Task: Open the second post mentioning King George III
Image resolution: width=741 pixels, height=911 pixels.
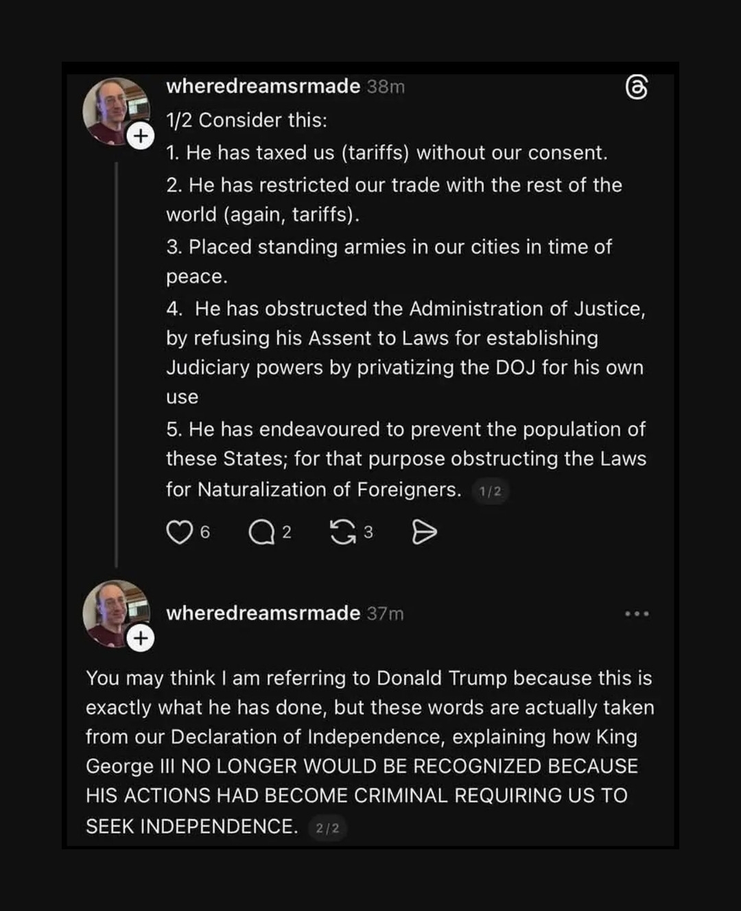Action: pyautogui.click(x=369, y=751)
